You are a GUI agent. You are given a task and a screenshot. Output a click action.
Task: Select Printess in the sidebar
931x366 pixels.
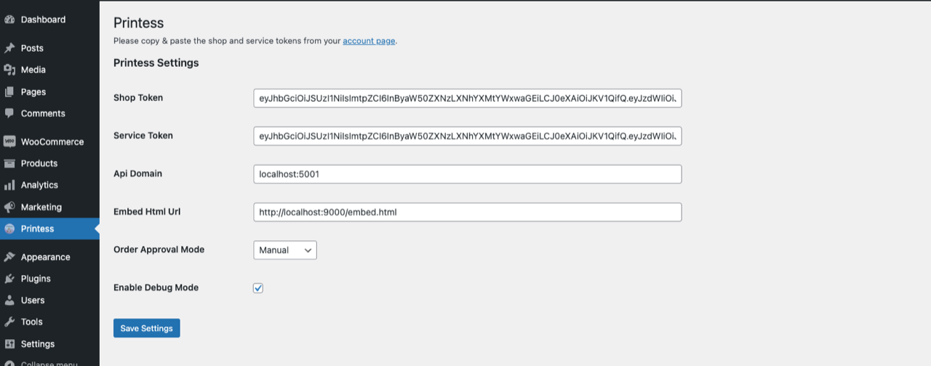click(49, 228)
